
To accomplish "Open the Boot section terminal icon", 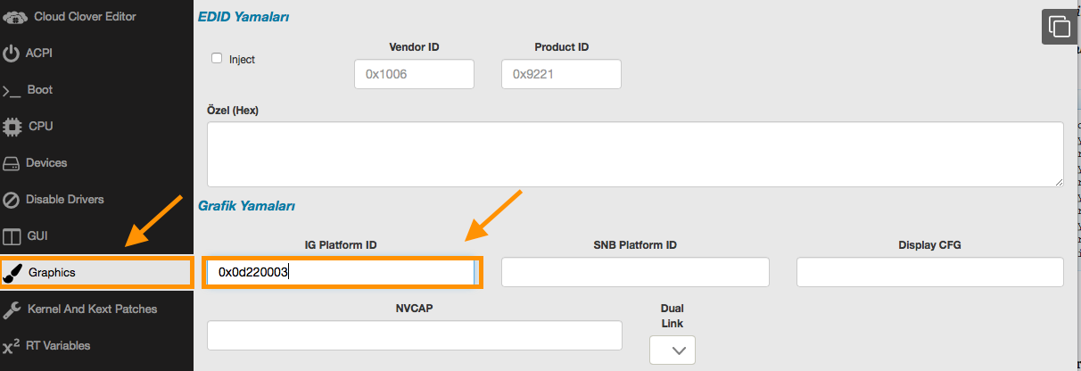I will 12,90.
